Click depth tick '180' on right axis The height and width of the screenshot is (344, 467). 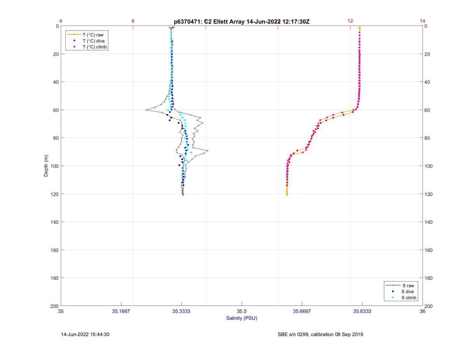[429, 278]
